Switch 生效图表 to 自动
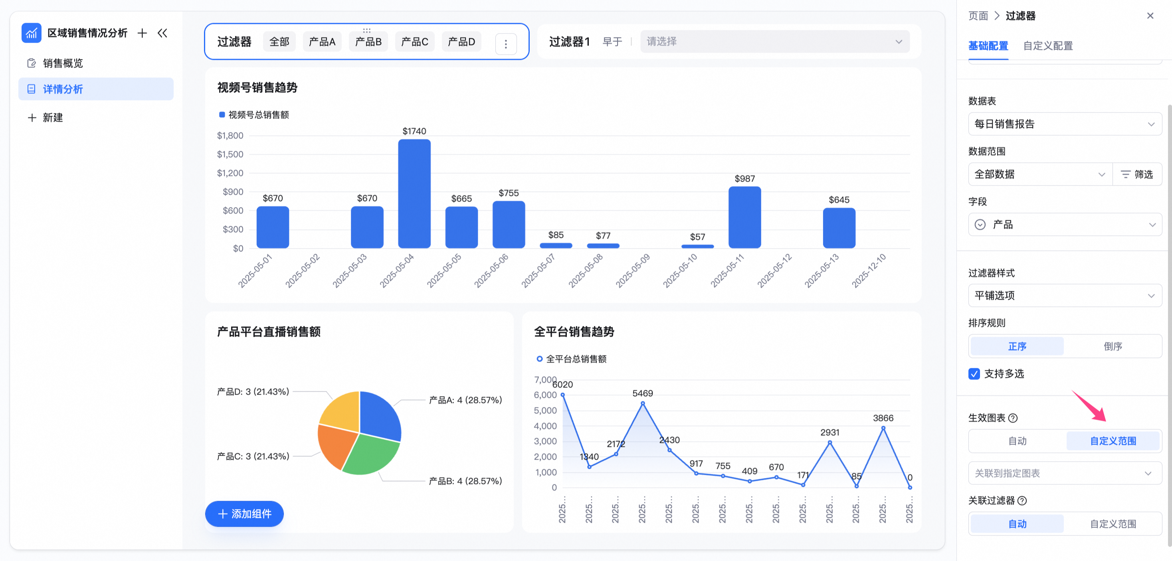Image resolution: width=1172 pixels, height=561 pixels. point(1017,441)
